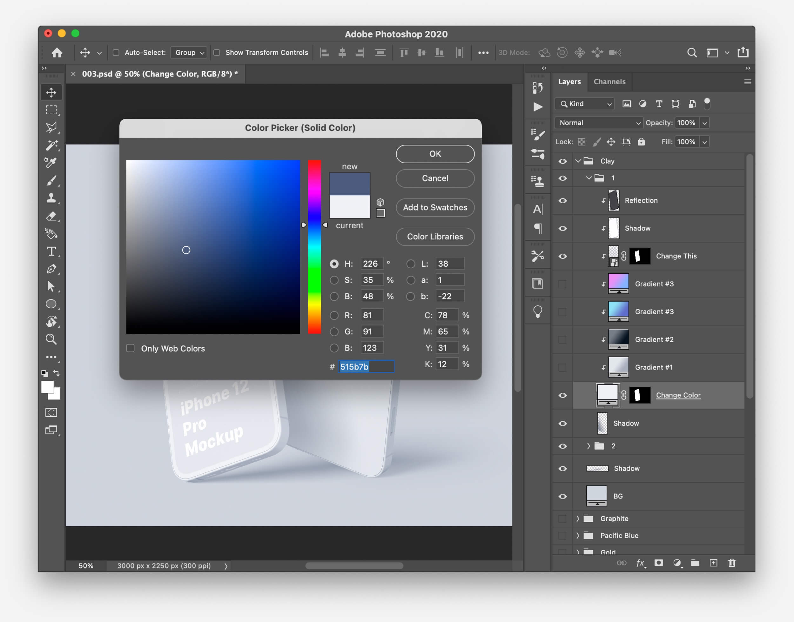The height and width of the screenshot is (622, 794).
Task: Select the Eyedropper tool
Action: click(51, 163)
